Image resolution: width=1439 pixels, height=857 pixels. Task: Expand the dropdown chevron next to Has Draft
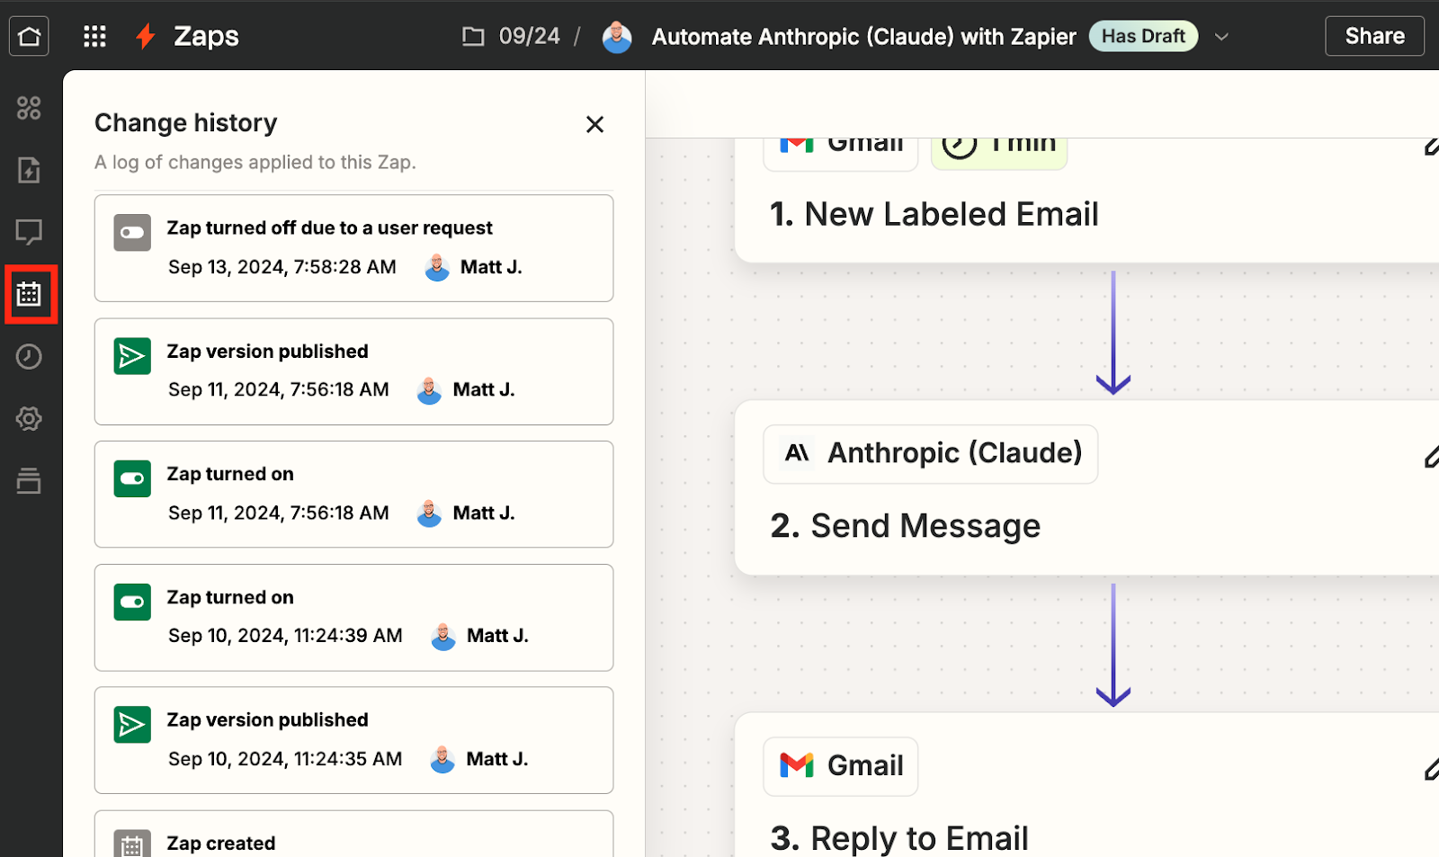[1221, 37]
